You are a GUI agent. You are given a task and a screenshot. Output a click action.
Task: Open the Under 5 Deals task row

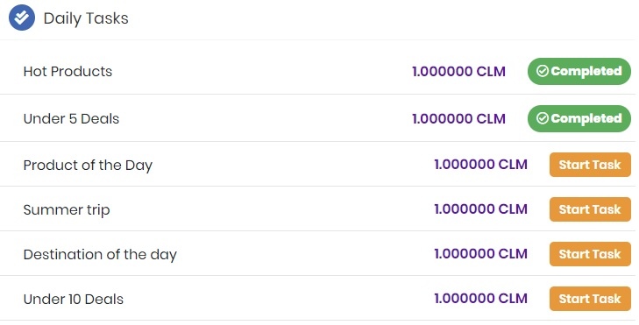pos(318,118)
